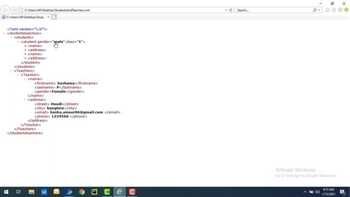Click the </address> closing tag
Viewport: 350px width, 197px height.
38,120
